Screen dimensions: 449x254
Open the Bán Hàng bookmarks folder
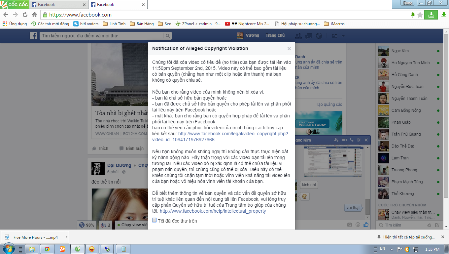pos(142,24)
